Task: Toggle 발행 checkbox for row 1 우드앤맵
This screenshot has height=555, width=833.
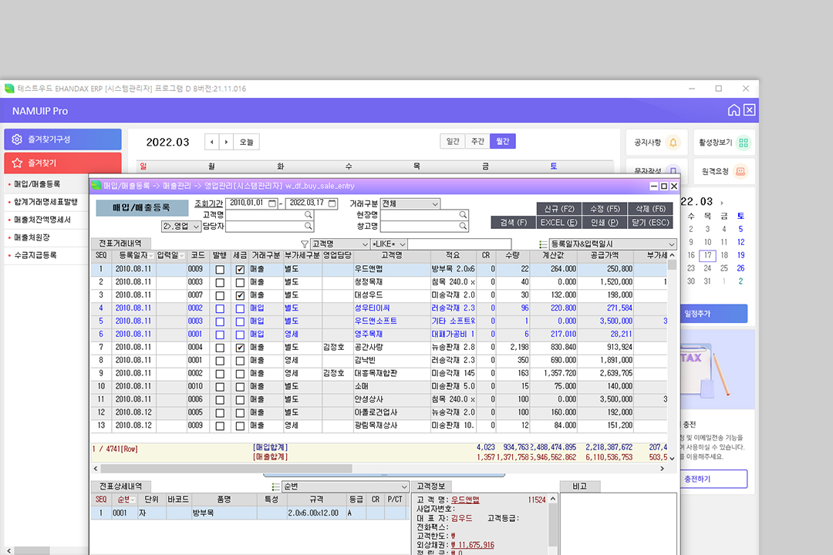Action: (x=220, y=269)
